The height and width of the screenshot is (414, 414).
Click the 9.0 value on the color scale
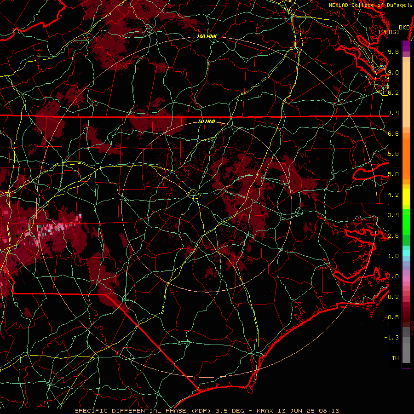[393, 72]
